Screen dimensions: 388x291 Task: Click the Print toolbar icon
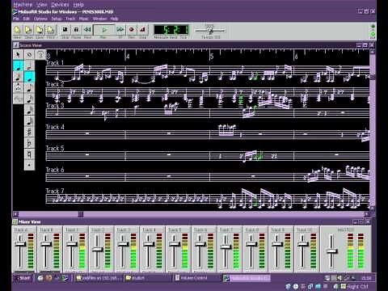point(50,30)
